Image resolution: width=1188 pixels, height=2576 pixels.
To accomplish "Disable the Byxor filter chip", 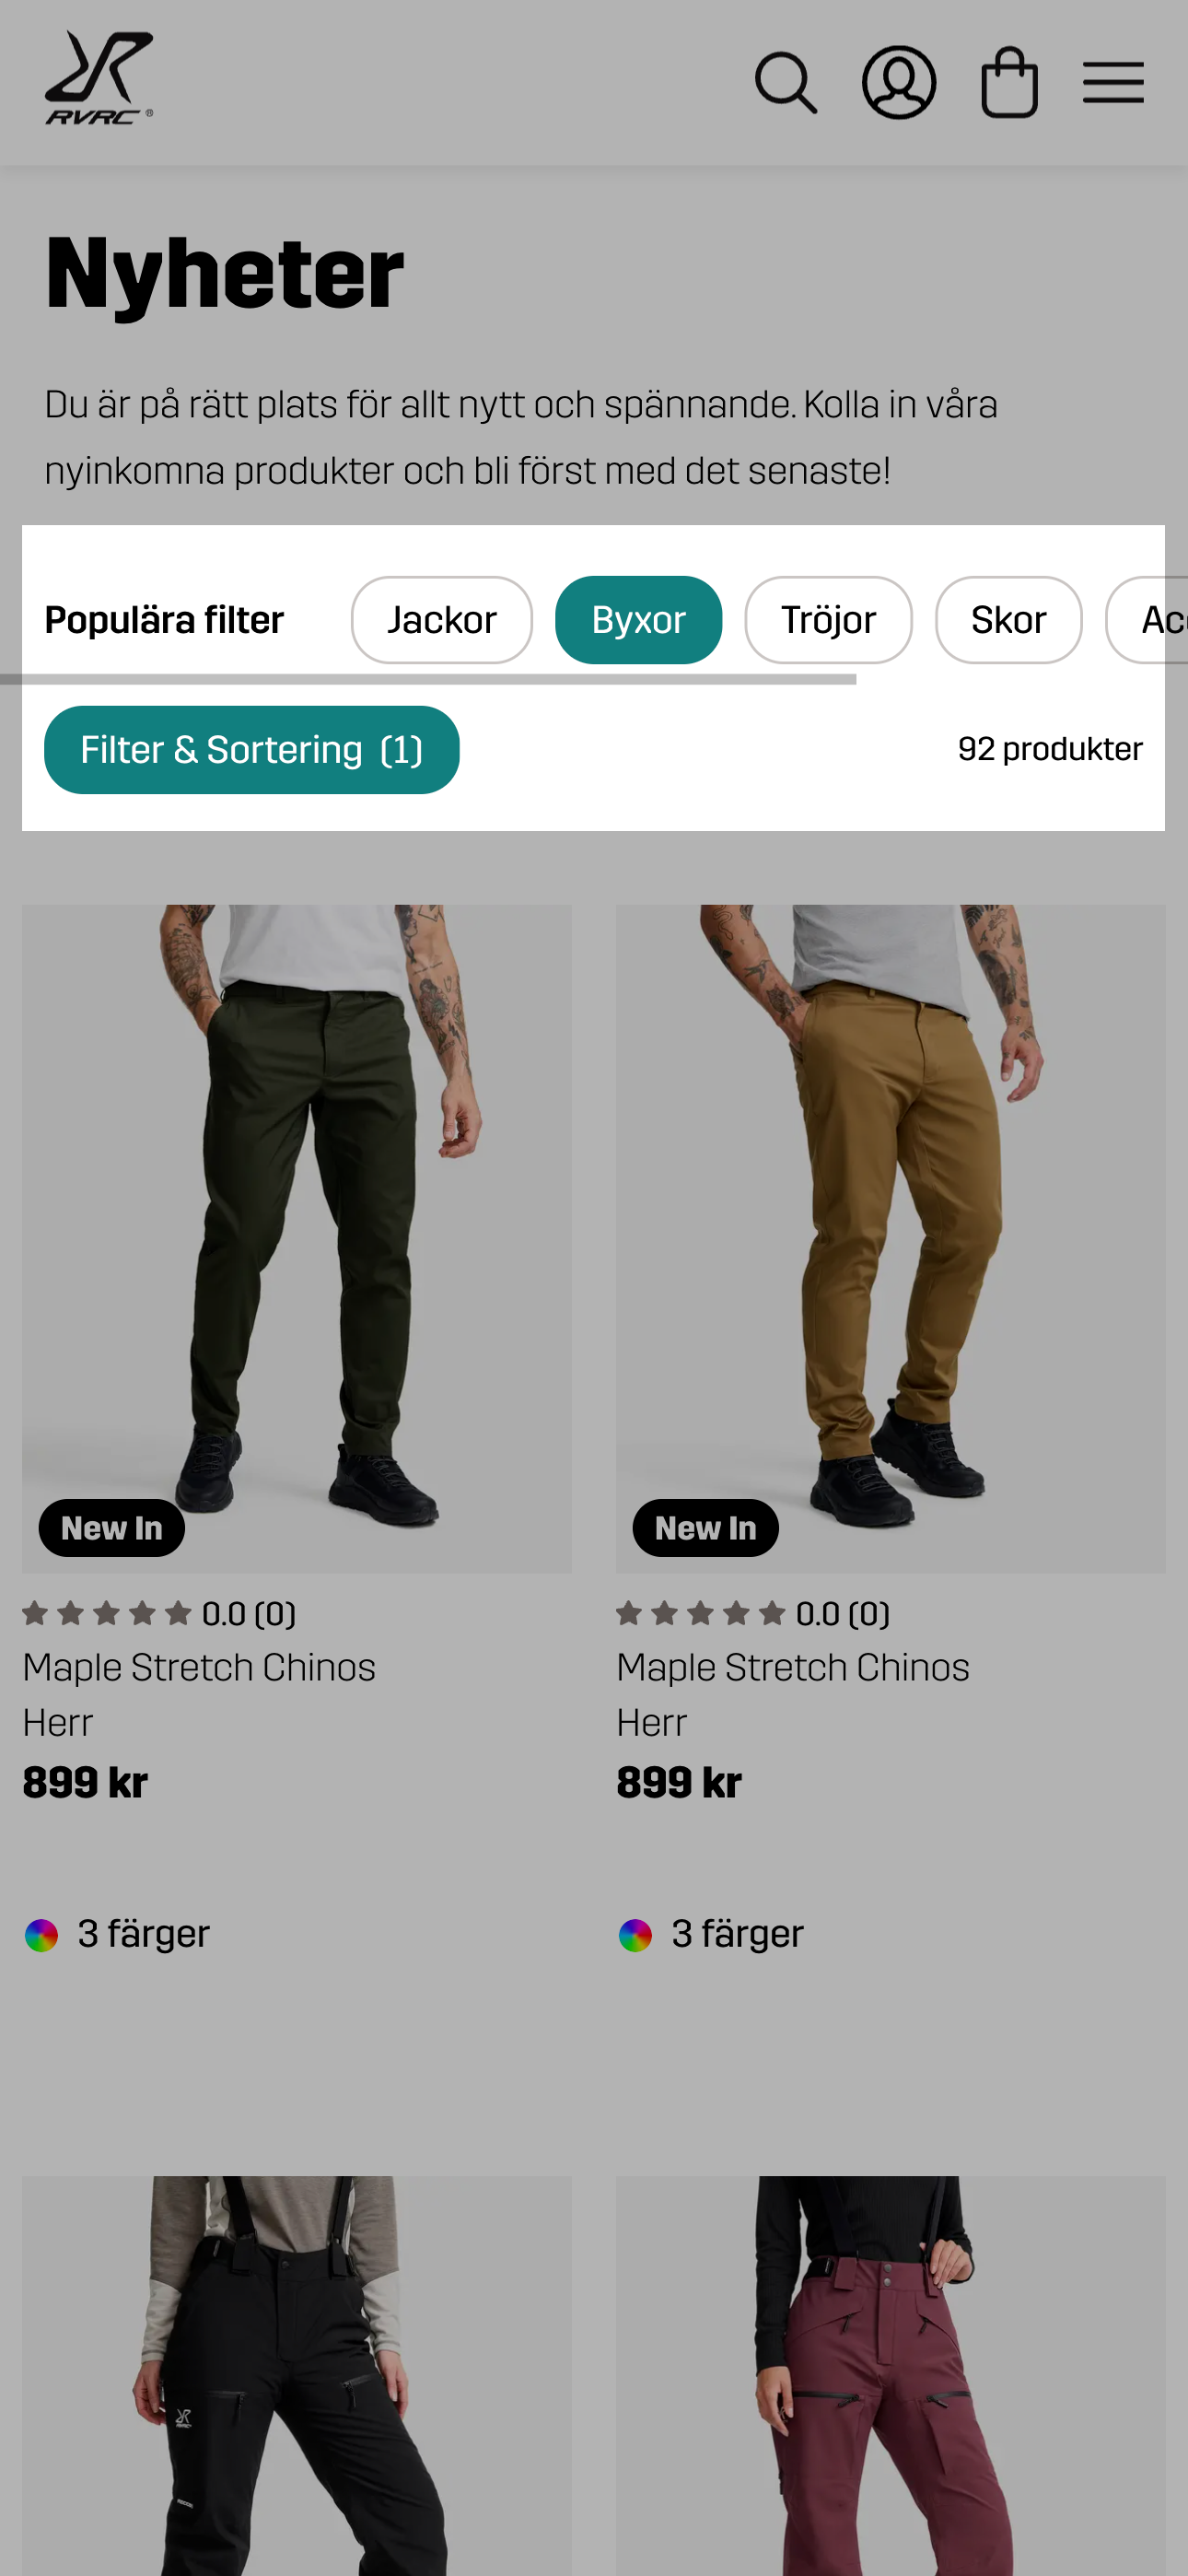I will click(638, 620).
